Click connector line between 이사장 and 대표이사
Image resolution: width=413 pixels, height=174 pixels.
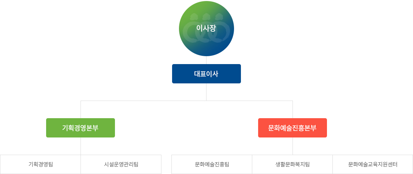pyautogui.click(x=206, y=60)
